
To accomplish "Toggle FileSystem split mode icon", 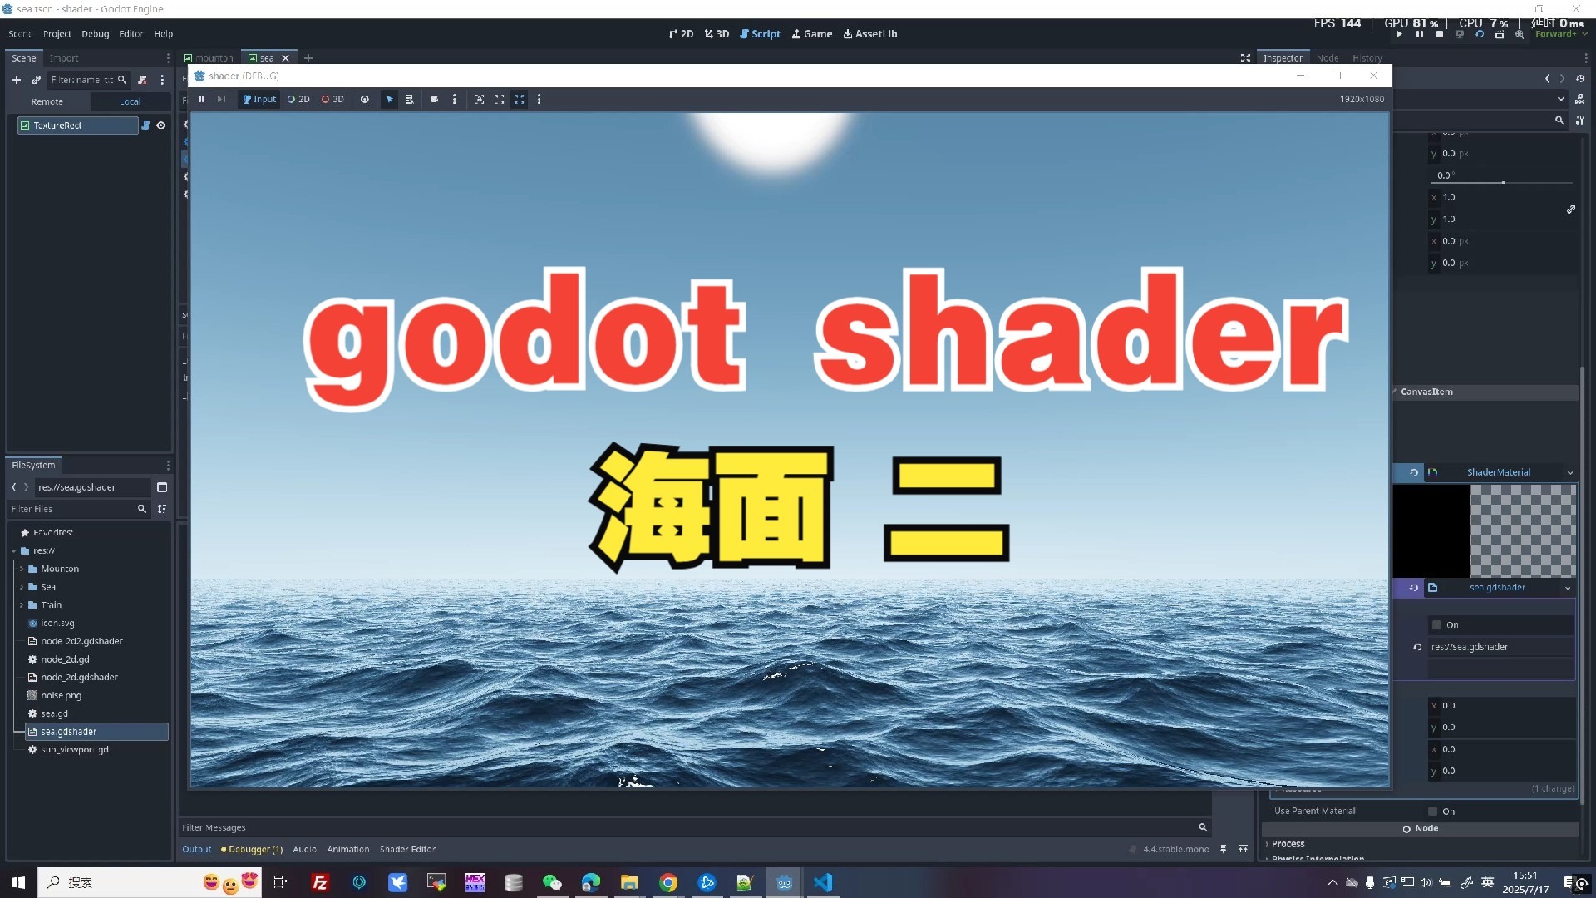I will click(162, 487).
